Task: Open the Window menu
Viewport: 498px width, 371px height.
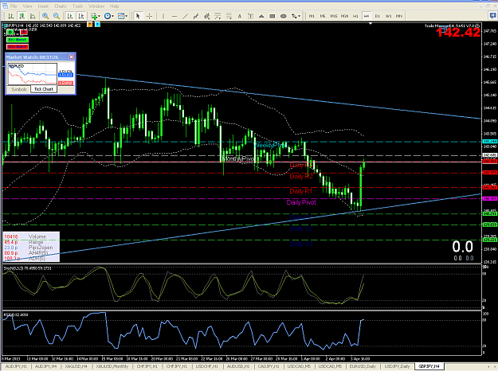Action: coord(96,6)
